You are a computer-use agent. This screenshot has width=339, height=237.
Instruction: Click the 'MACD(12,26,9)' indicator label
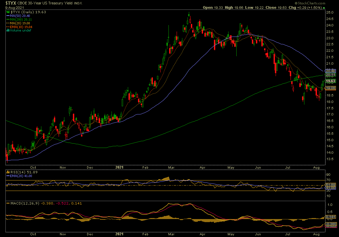click(x=25, y=203)
